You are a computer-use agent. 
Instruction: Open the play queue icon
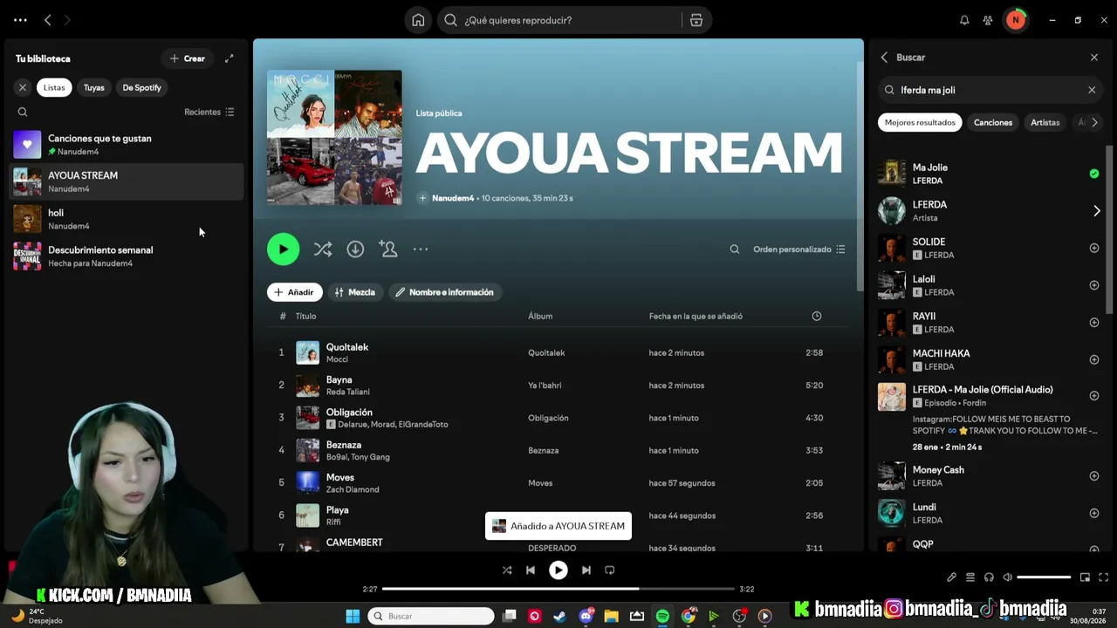(970, 577)
